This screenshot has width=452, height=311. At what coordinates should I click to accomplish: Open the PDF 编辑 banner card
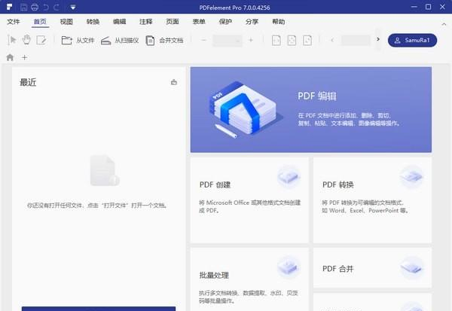(311, 109)
